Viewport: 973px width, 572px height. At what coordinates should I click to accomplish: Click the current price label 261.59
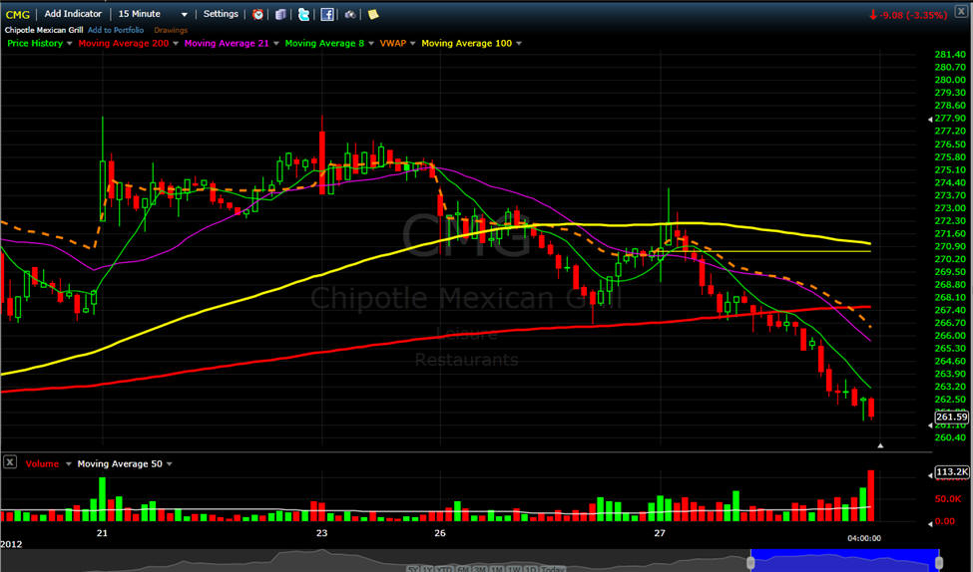tap(951, 418)
